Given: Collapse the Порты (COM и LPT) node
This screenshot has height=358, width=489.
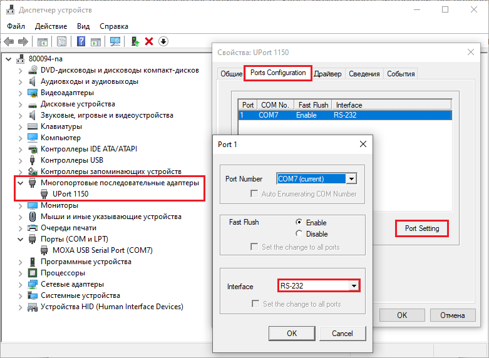Looking at the screenshot, I should (x=21, y=239).
